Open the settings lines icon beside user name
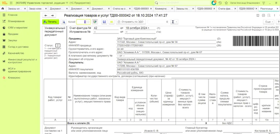This screenshot has height=134, width=280. [264, 3]
